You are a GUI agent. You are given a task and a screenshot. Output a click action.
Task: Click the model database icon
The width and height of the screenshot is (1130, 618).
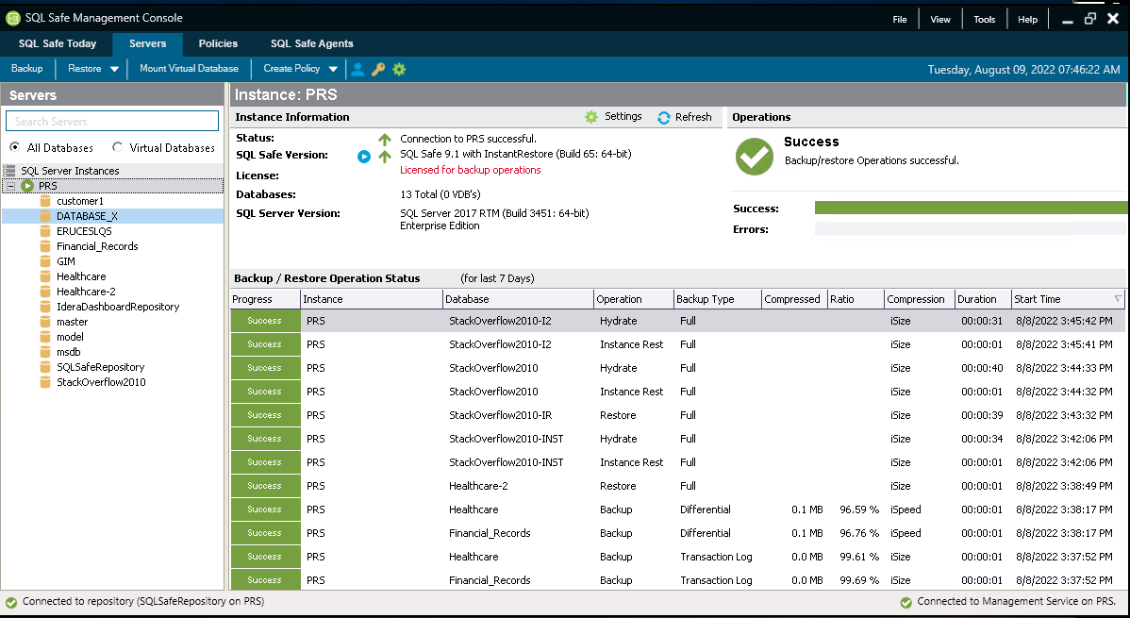[45, 338]
